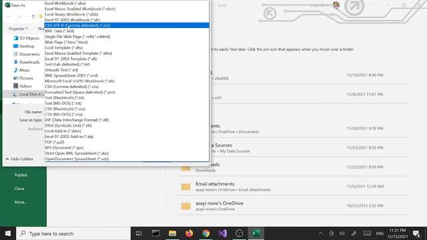Select Excel Workbook (*.xlsx) file type
The height and width of the screenshot is (240, 427).
pyautogui.click(x=127, y=3)
